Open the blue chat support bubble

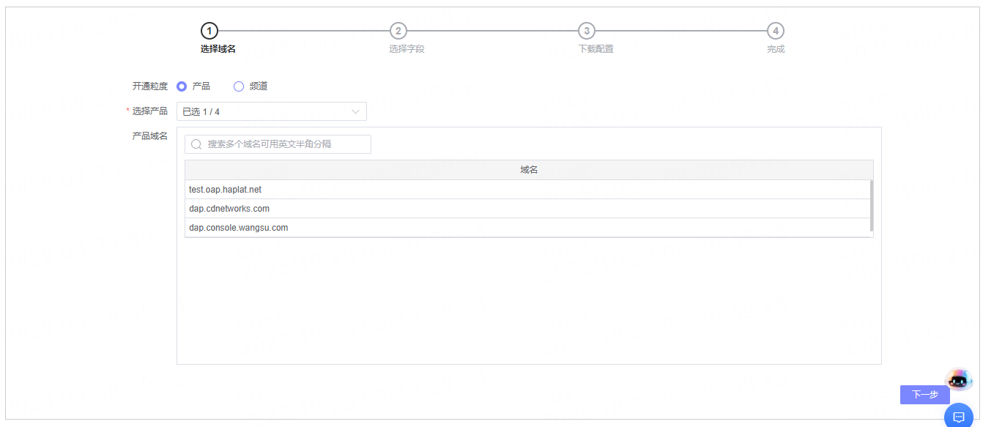[958, 417]
